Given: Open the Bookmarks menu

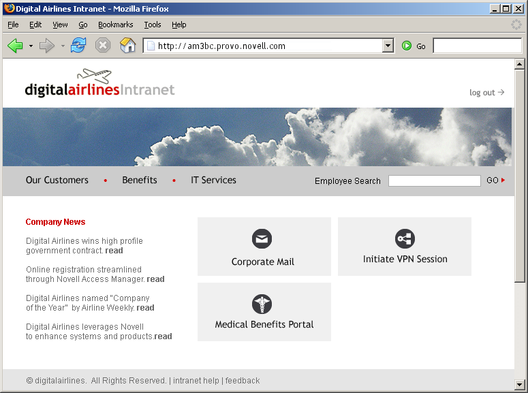Looking at the screenshot, I should (x=116, y=25).
